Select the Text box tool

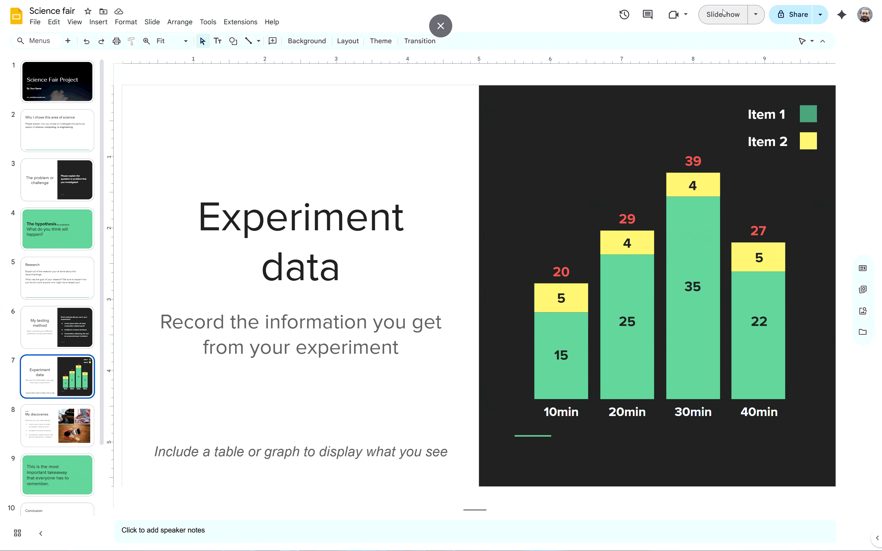(x=217, y=41)
